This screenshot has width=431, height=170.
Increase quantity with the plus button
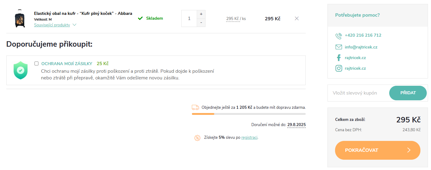click(x=201, y=14)
